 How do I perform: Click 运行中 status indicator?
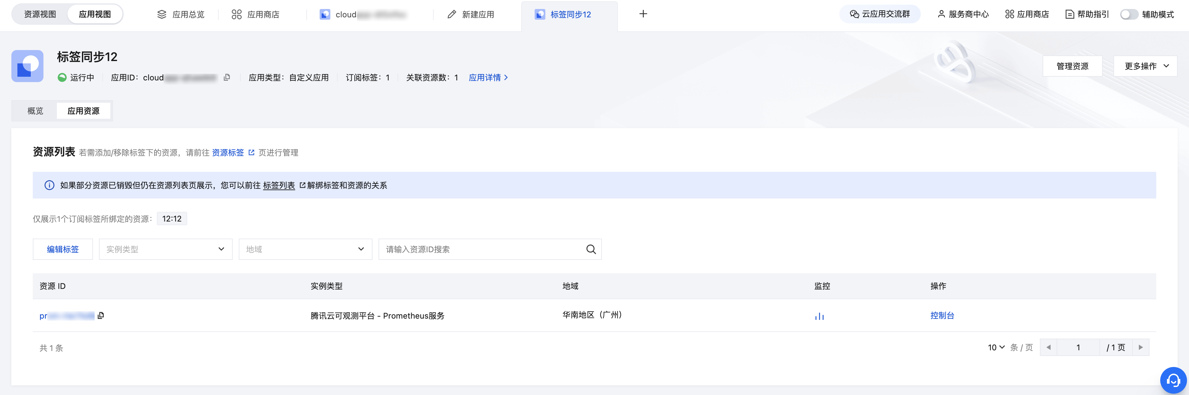(x=76, y=77)
